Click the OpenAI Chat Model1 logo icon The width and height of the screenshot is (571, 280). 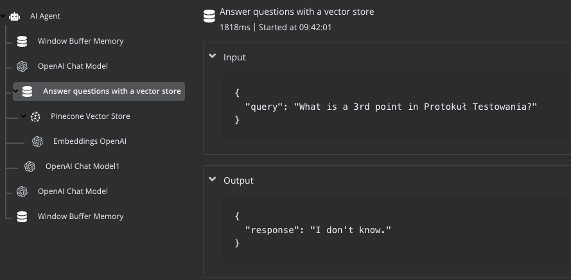click(30, 166)
